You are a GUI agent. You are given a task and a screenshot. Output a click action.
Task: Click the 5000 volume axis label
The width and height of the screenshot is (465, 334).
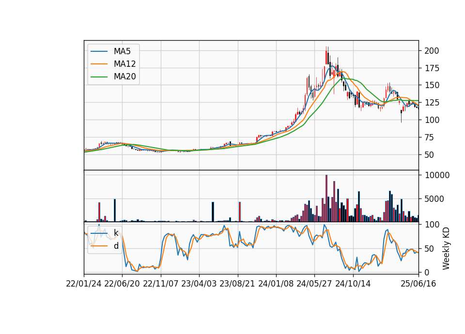click(434, 199)
